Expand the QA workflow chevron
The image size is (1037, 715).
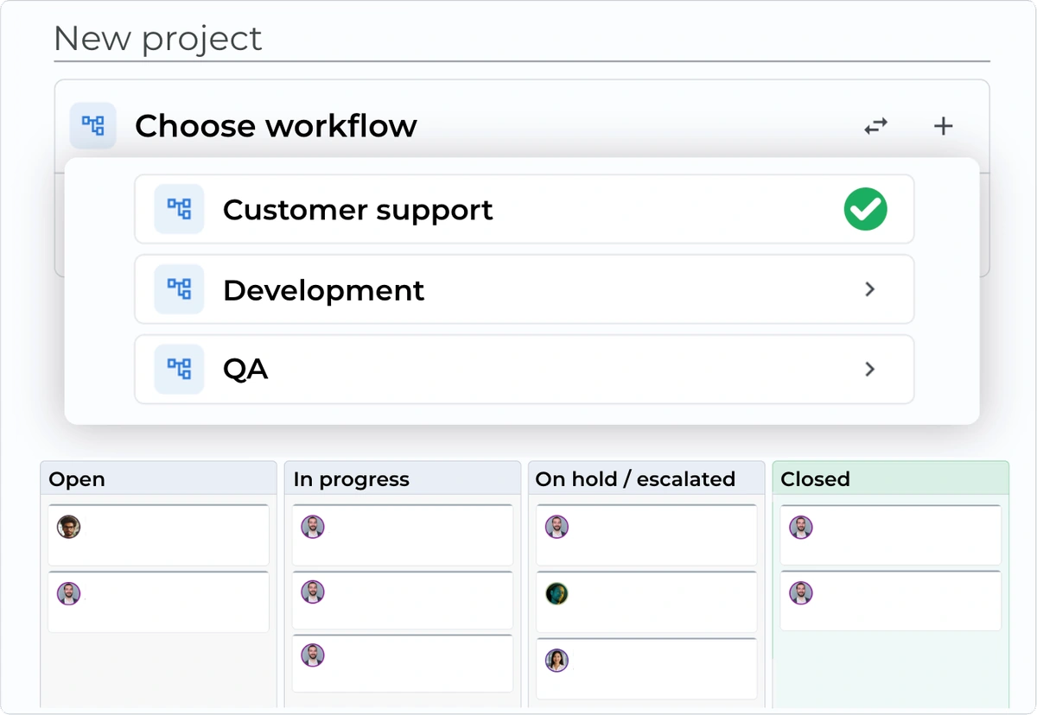pos(870,370)
